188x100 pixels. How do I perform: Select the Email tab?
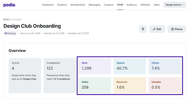pos(120,5)
